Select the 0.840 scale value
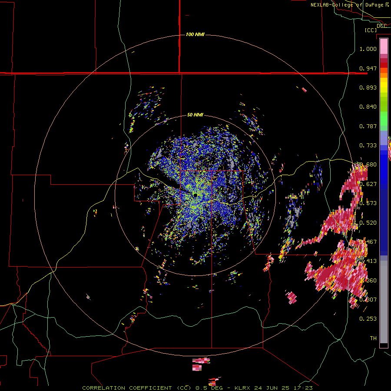Image resolution: width=391 pixels, height=391 pixels. [368, 106]
